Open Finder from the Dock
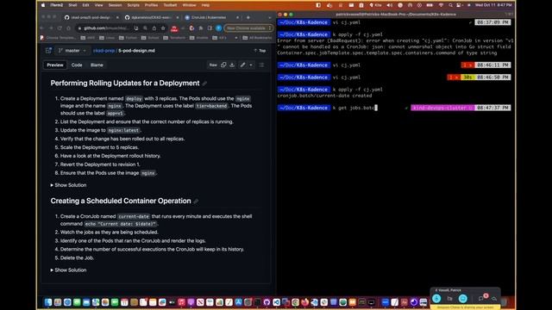The image size is (552, 310). 48,302
